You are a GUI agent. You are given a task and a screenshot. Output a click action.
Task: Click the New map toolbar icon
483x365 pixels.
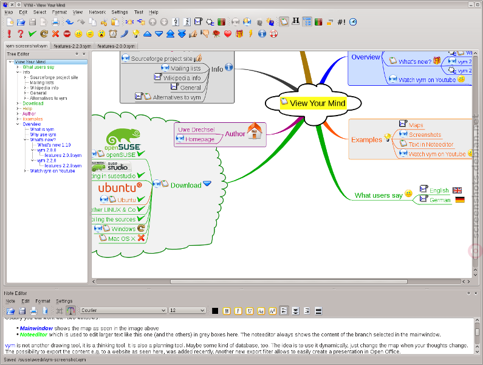click(x=10, y=22)
